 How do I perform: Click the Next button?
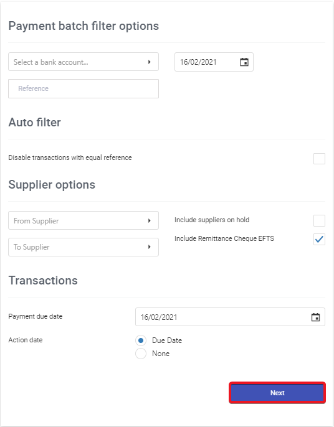(x=277, y=393)
